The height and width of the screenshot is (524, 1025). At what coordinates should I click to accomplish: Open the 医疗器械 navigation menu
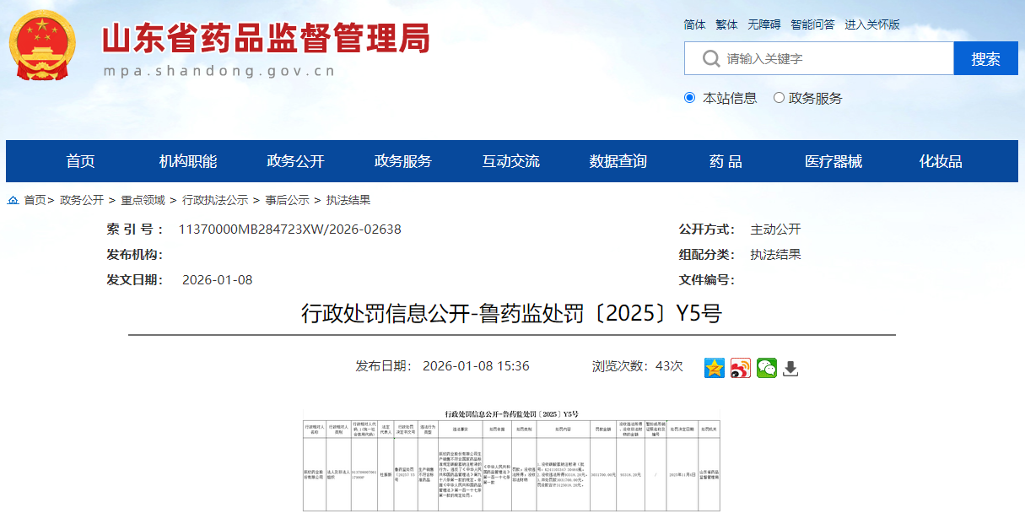click(833, 161)
